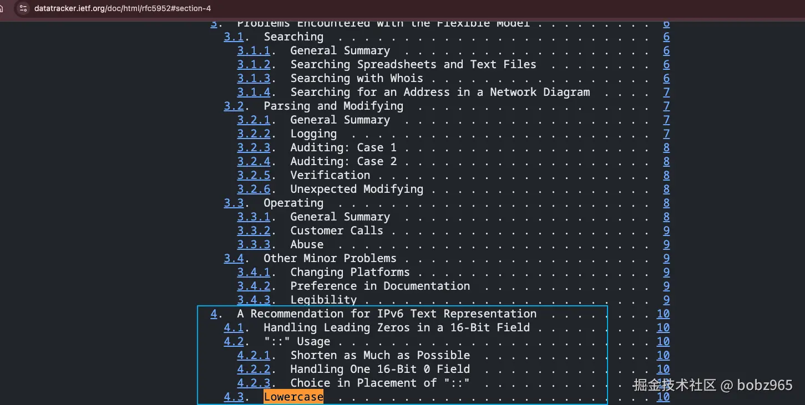Click the highlighted "Lowercase" text

[x=293, y=397]
